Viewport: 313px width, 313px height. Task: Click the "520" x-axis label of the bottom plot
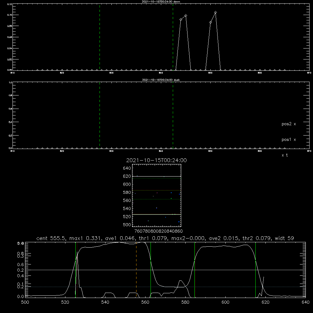coord(65,302)
